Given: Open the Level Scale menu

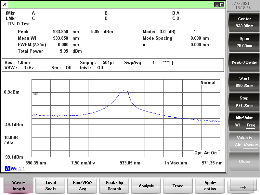Looking at the screenshot, I should pos(50,186).
